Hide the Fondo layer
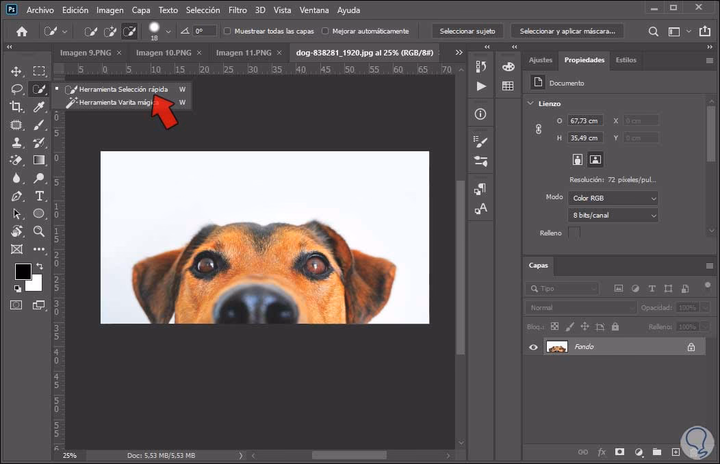This screenshot has height=464, width=720. pos(533,347)
